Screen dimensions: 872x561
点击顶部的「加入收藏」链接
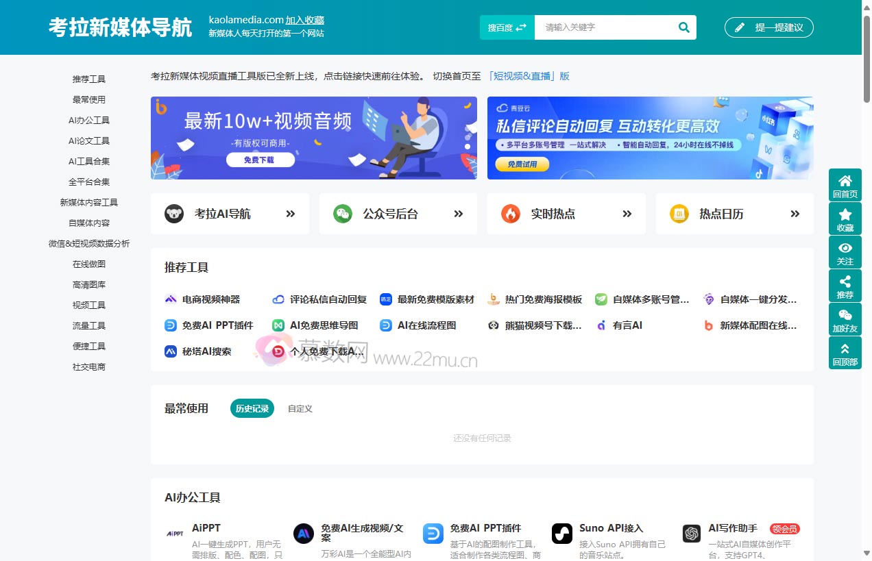coord(304,20)
